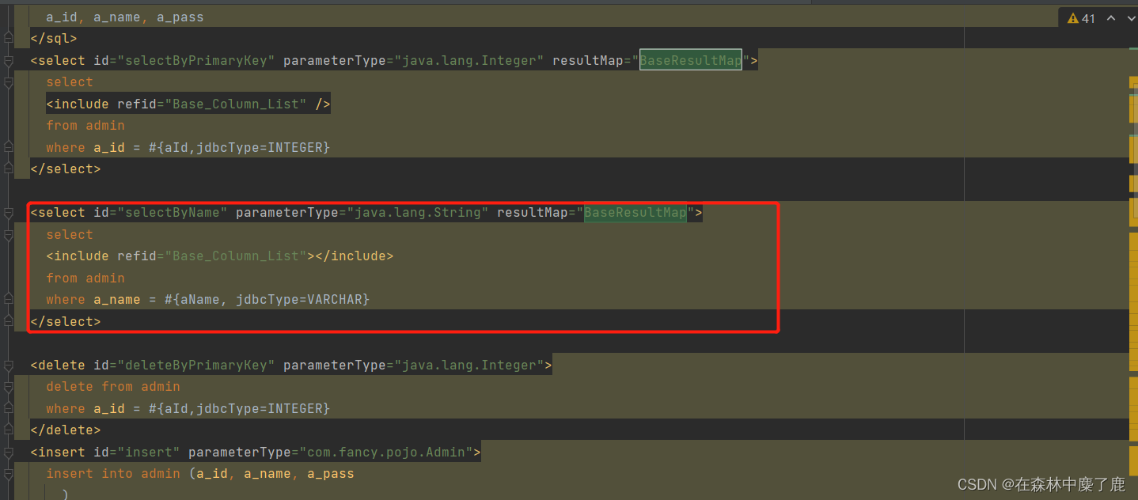Viewport: 1138px width, 500px height.
Task: Click fold marker beside closing </delete> tag
Action: (x=8, y=430)
